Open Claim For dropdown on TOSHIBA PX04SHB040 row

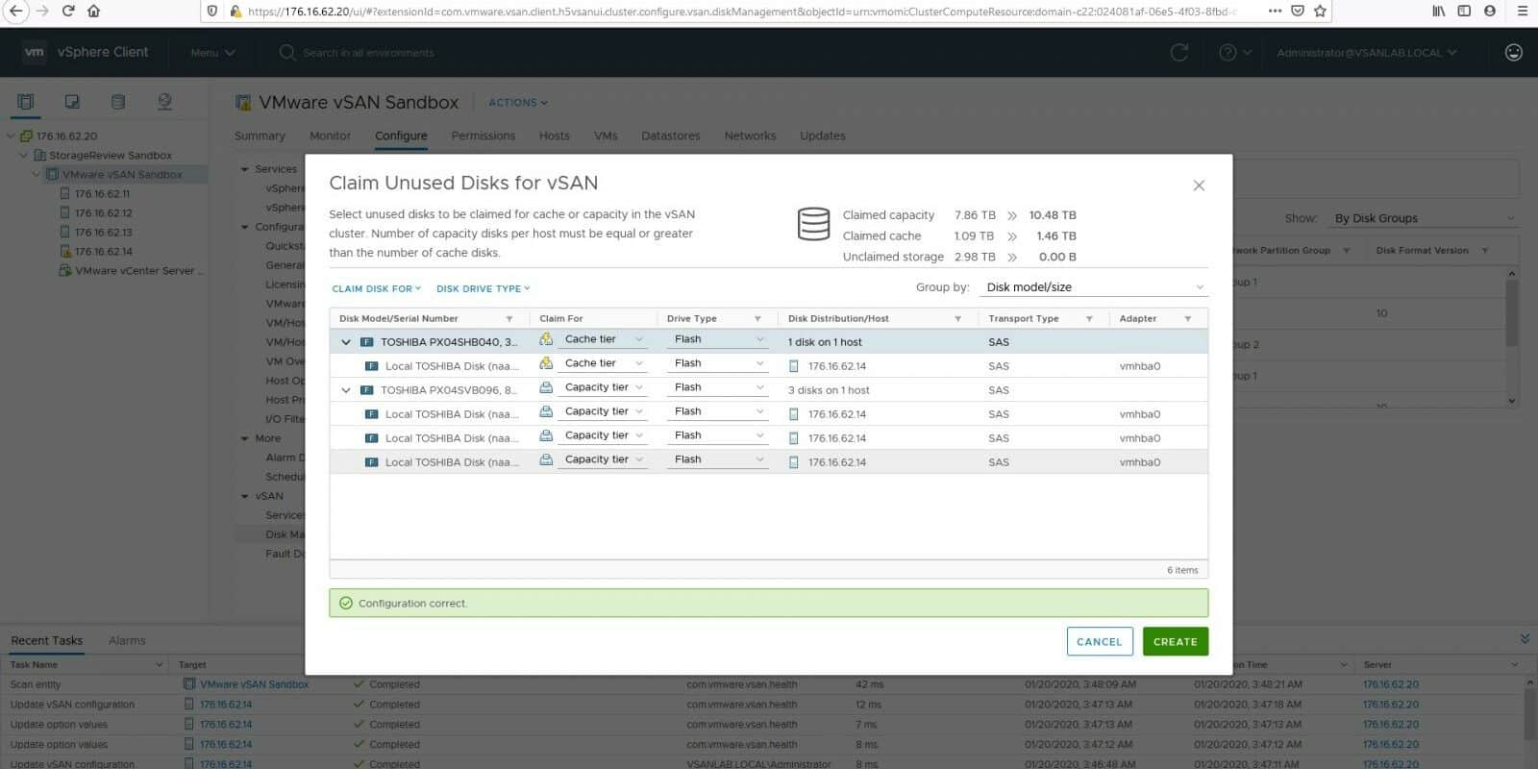(603, 339)
